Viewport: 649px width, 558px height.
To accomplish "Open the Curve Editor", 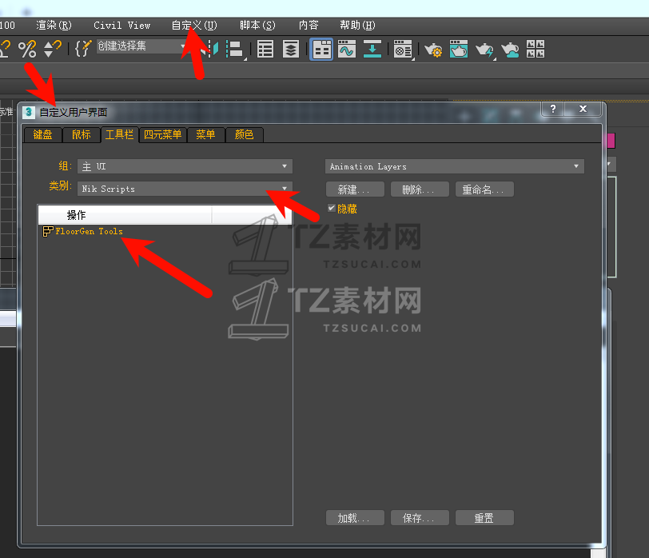I will (347, 50).
